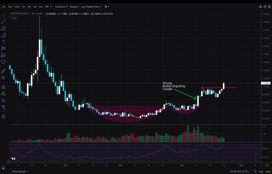
Task: Open the Date Range dropdown
Action: (20, 171)
